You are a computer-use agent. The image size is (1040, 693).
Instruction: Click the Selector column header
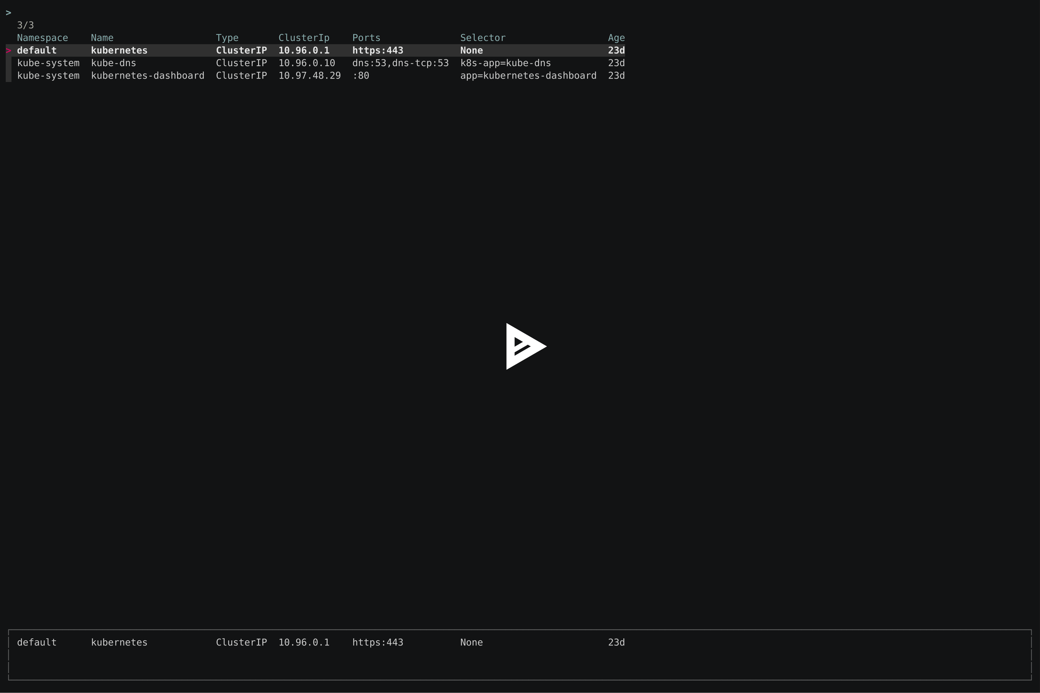coord(483,38)
